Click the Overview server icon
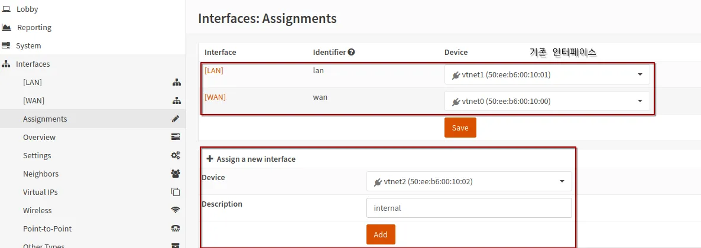 tap(176, 137)
